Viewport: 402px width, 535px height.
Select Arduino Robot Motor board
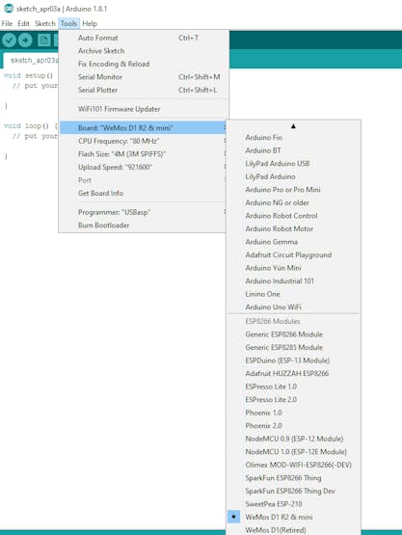(293, 228)
